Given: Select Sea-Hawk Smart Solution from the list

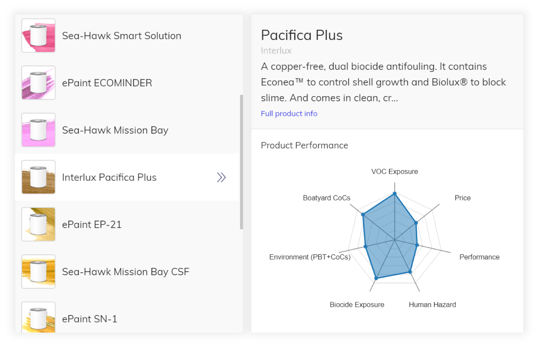Looking at the screenshot, I should [x=122, y=36].
